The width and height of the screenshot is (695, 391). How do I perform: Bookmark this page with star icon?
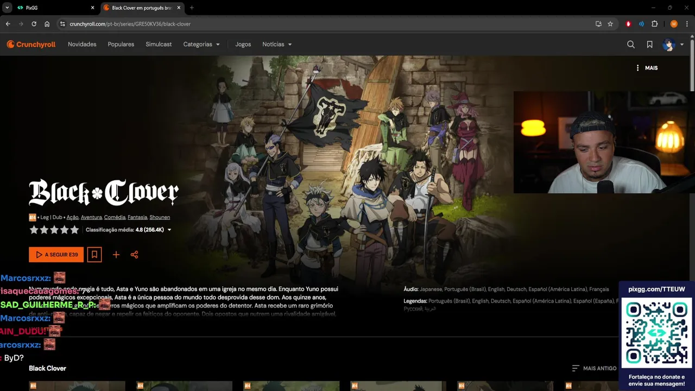(610, 24)
